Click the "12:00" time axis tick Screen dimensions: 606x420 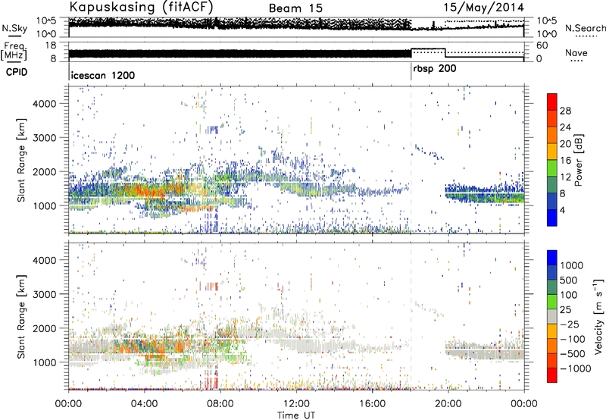coord(296,404)
